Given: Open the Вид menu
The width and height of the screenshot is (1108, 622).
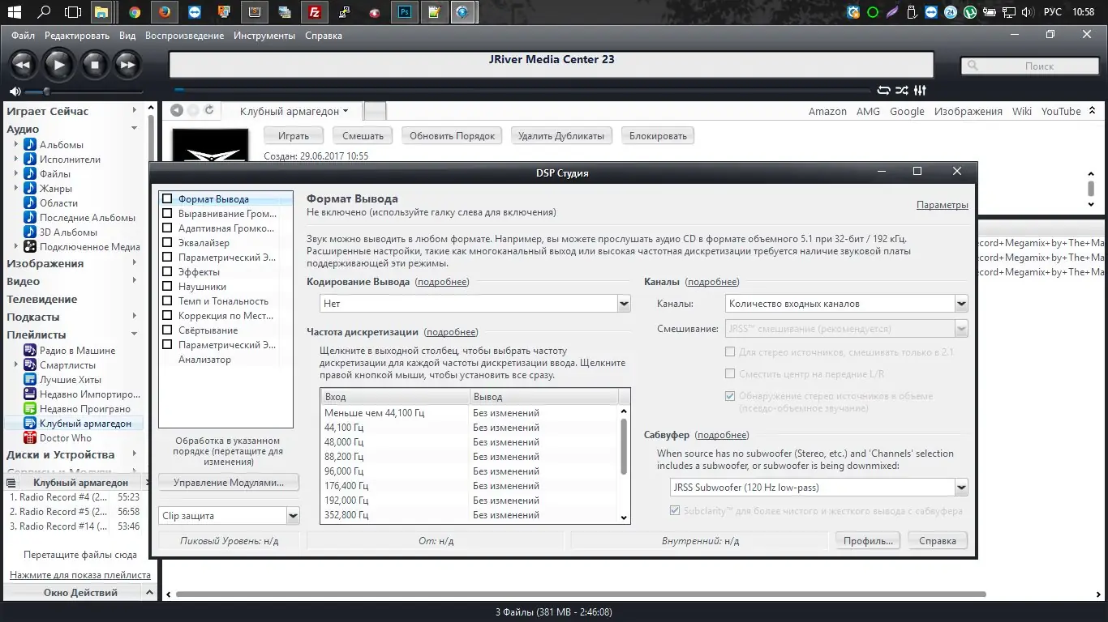Looking at the screenshot, I should [x=127, y=36].
